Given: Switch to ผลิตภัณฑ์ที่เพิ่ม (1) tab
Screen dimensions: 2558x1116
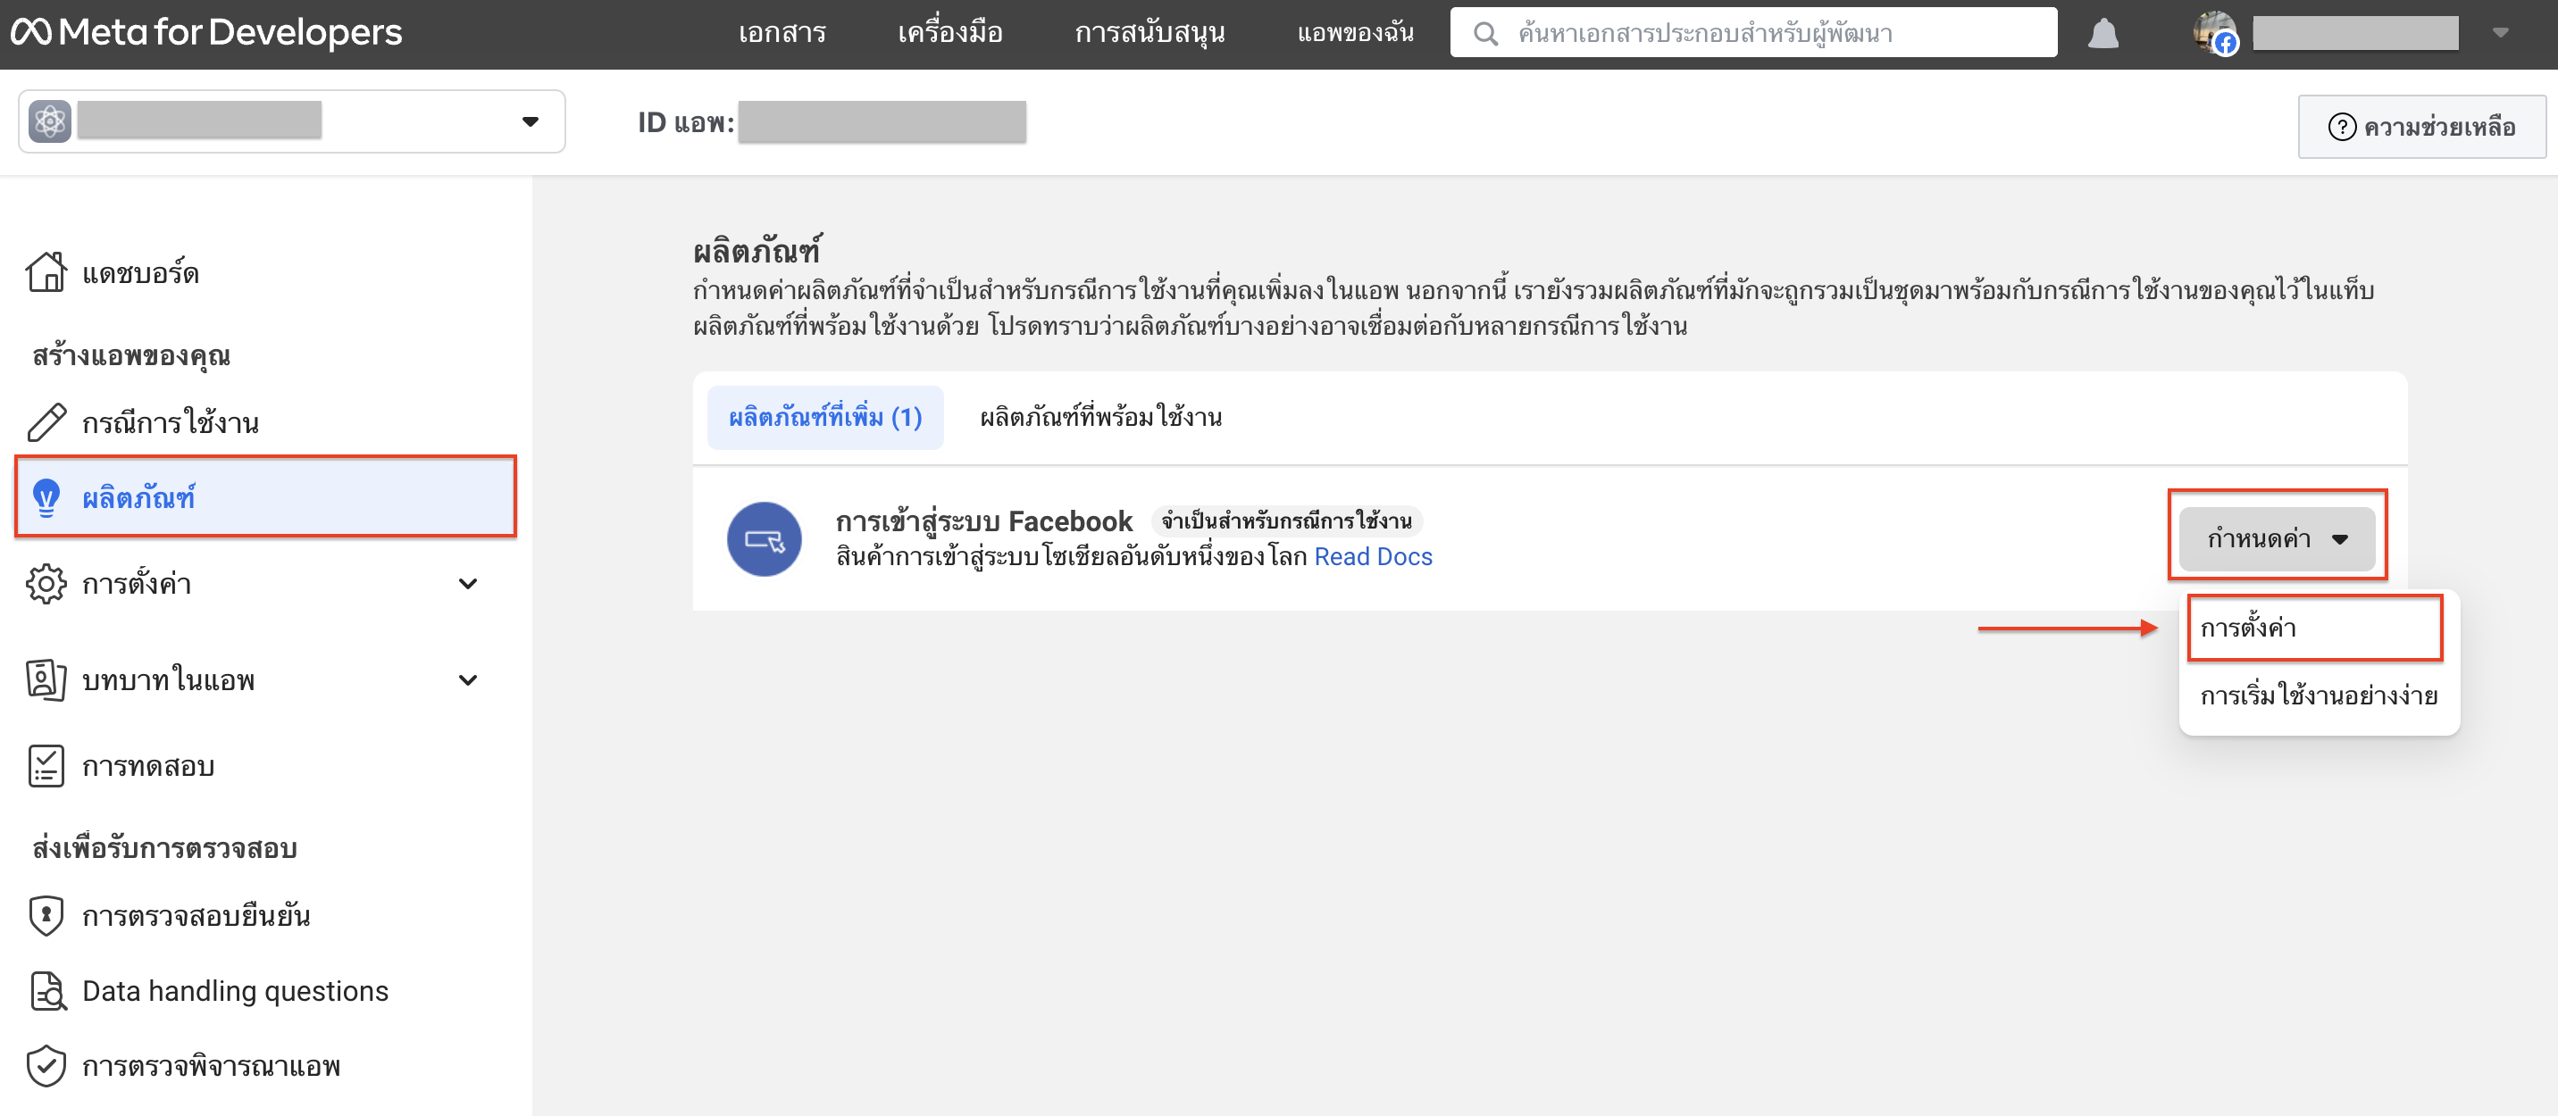Looking at the screenshot, I should pyautogui.click(x=825, y=417).
